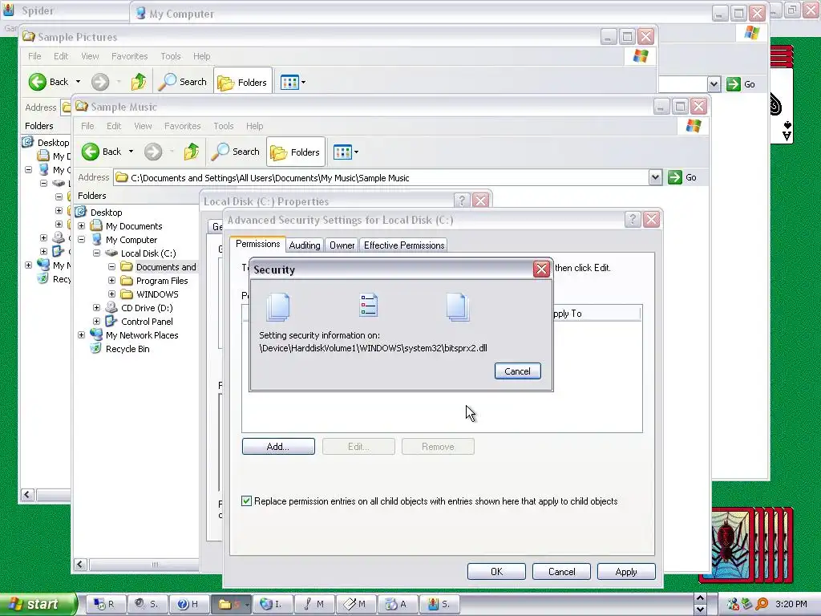Screen dimensions: 821x616
Task: Click the help question mark in Advanced Security
Action: pyautogui.click(x=633, y=220)
